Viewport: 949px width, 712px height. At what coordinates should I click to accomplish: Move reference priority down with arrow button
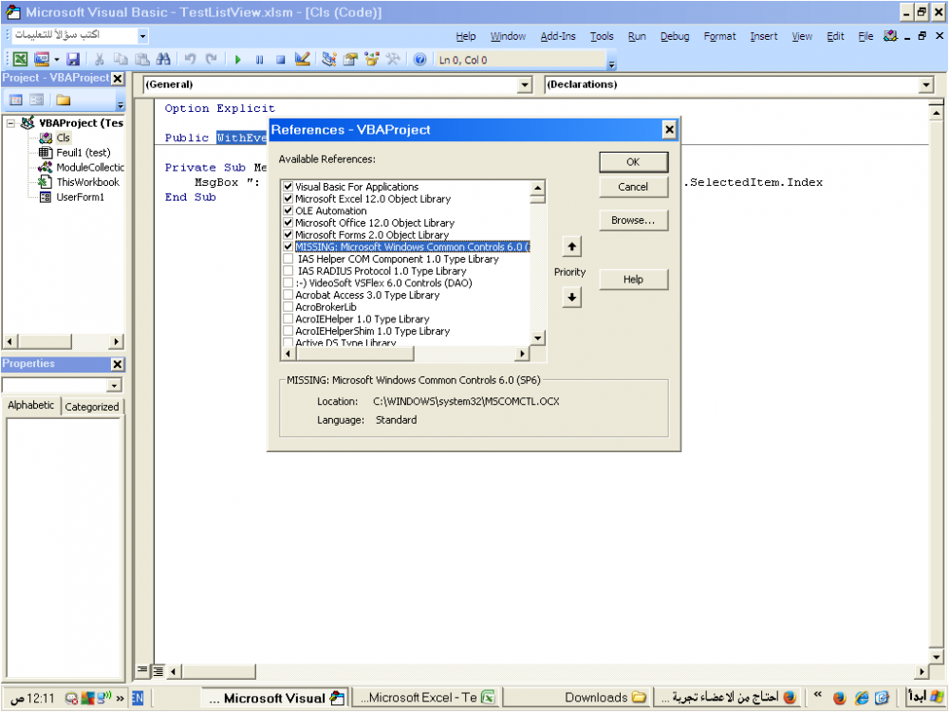click(571, 298)
